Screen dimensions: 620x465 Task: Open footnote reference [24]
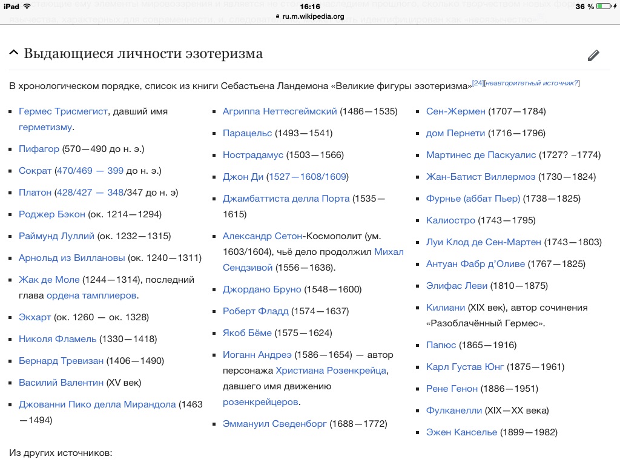pos(478,83)
